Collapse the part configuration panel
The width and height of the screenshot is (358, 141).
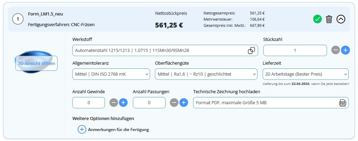pos(340,19)
